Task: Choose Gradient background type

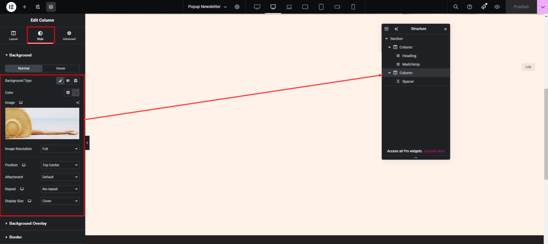Action: tap(68, 81)
